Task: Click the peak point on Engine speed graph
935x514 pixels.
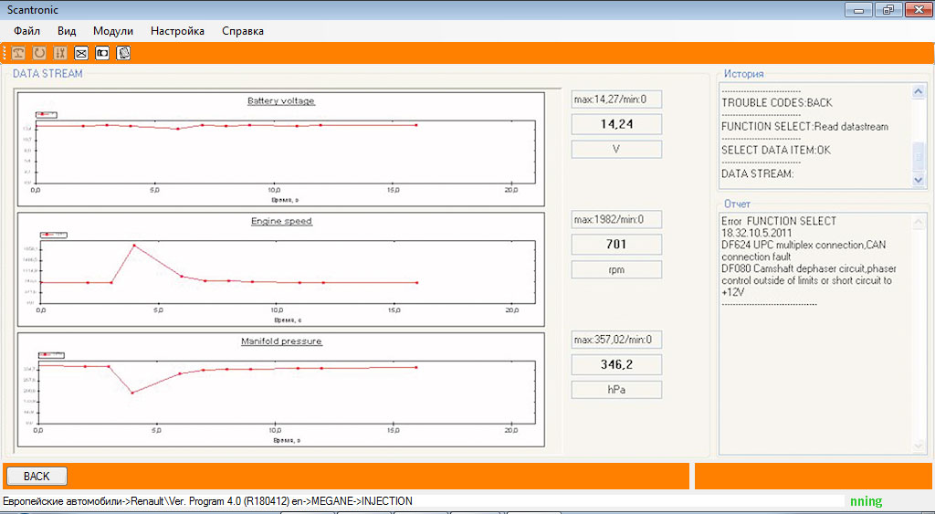Action: [134, 246]
